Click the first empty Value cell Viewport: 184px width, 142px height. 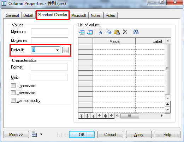[114, 47]
